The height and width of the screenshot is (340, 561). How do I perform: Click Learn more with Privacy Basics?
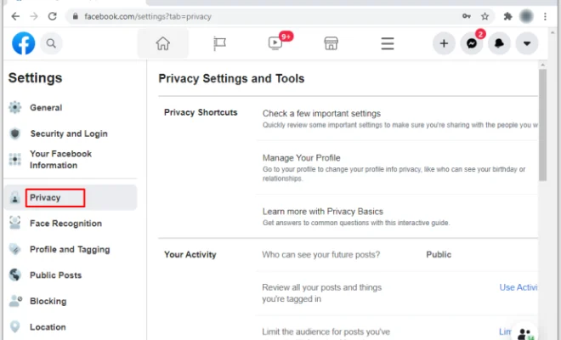[x=323, y=212]
